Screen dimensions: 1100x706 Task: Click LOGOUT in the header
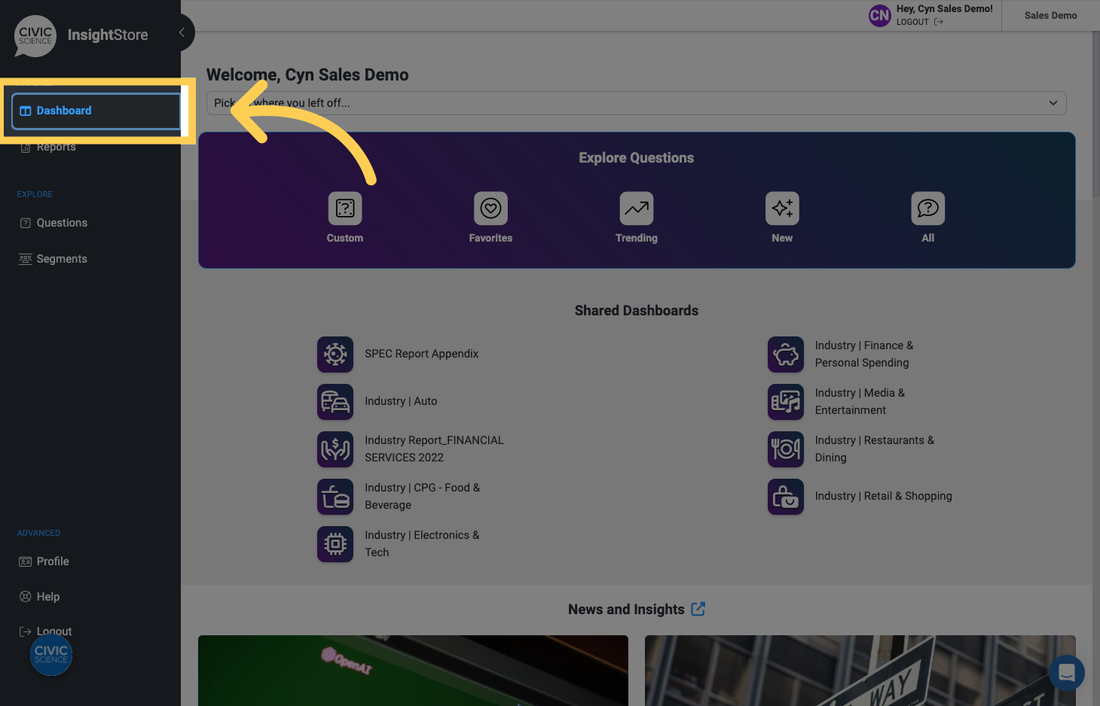(919, 22)
